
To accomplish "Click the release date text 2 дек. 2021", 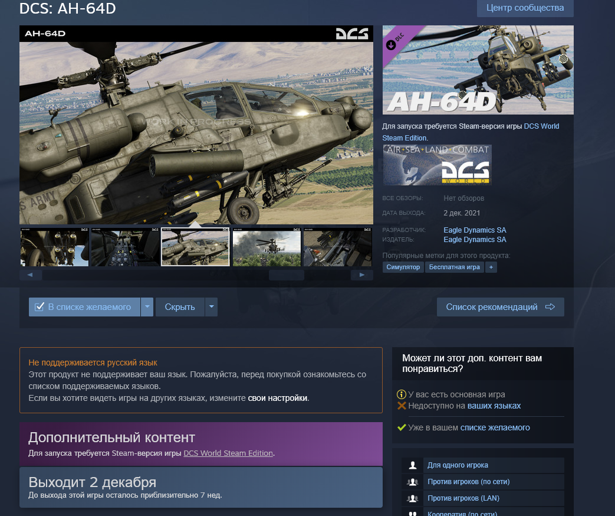I will click(x=462, y=213).
